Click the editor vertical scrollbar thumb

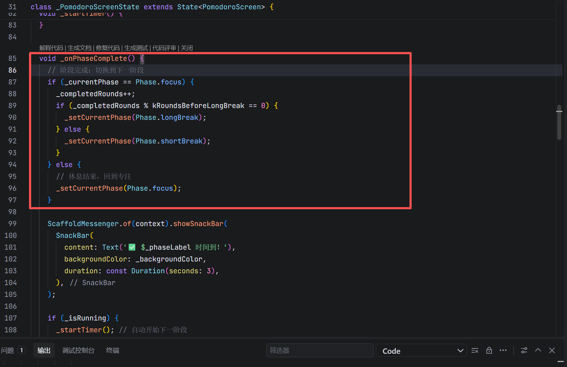(559, 122)
